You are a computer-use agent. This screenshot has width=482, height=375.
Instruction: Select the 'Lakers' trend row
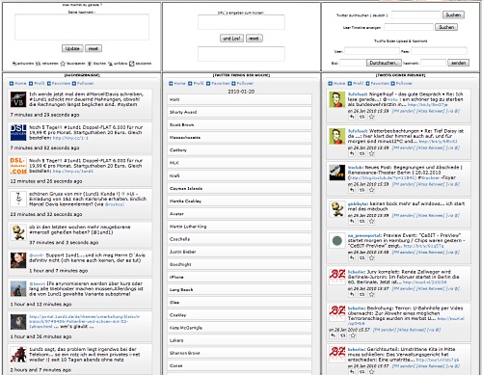click(240, 340)
